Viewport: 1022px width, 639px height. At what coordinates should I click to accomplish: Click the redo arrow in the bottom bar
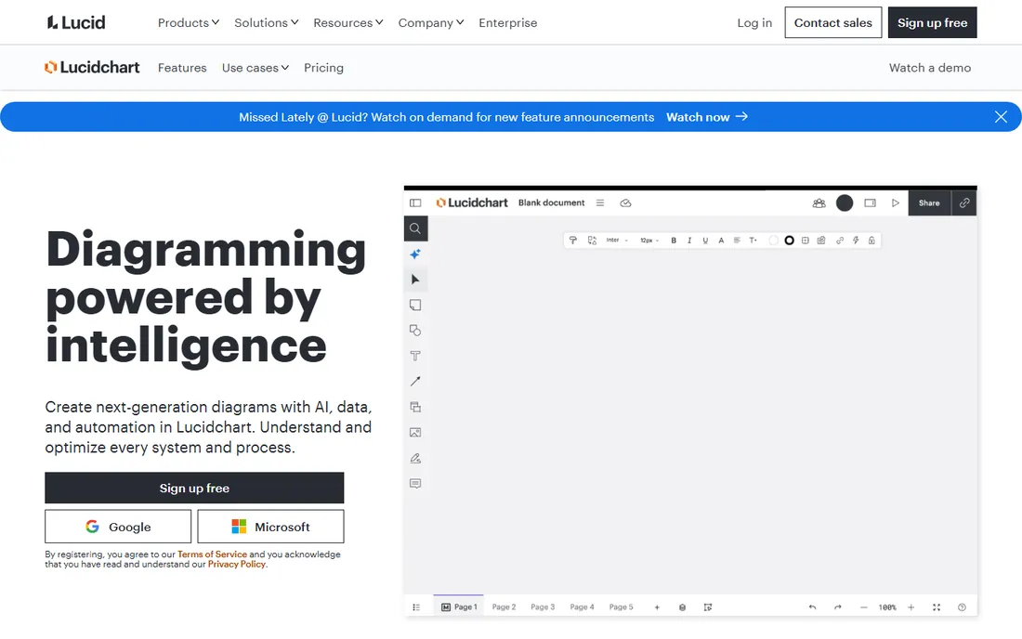point(837,607)
